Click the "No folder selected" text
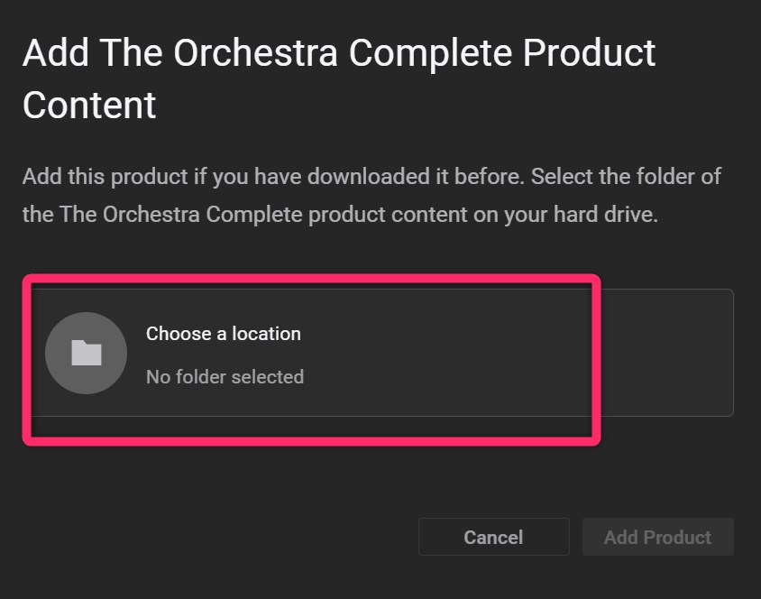Image resolution: width=761 pixels, height=599 pixels. (225, 376)
